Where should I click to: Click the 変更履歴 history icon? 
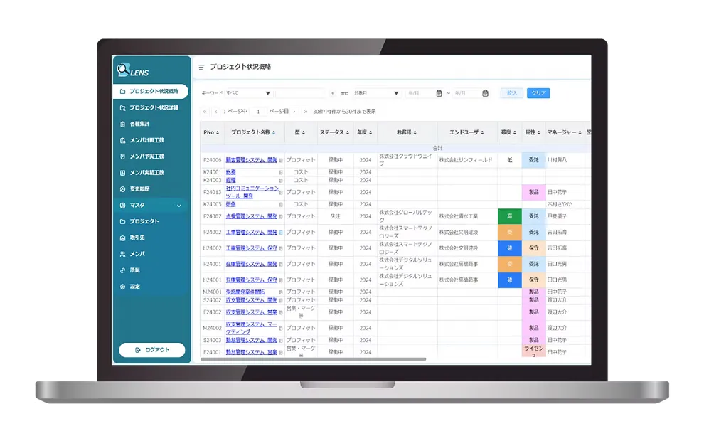coord(122,189)
